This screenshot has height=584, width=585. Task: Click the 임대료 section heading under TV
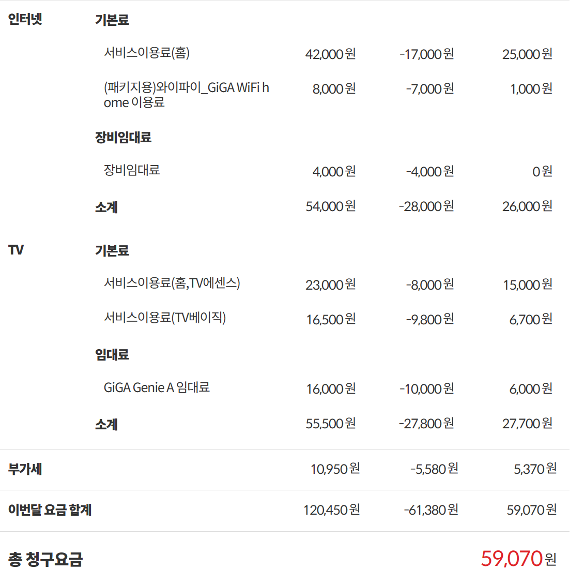click(x=112, y=354)
